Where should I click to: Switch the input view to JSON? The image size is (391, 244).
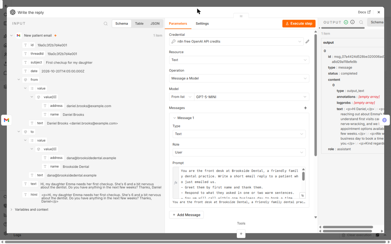pos(155,24)
